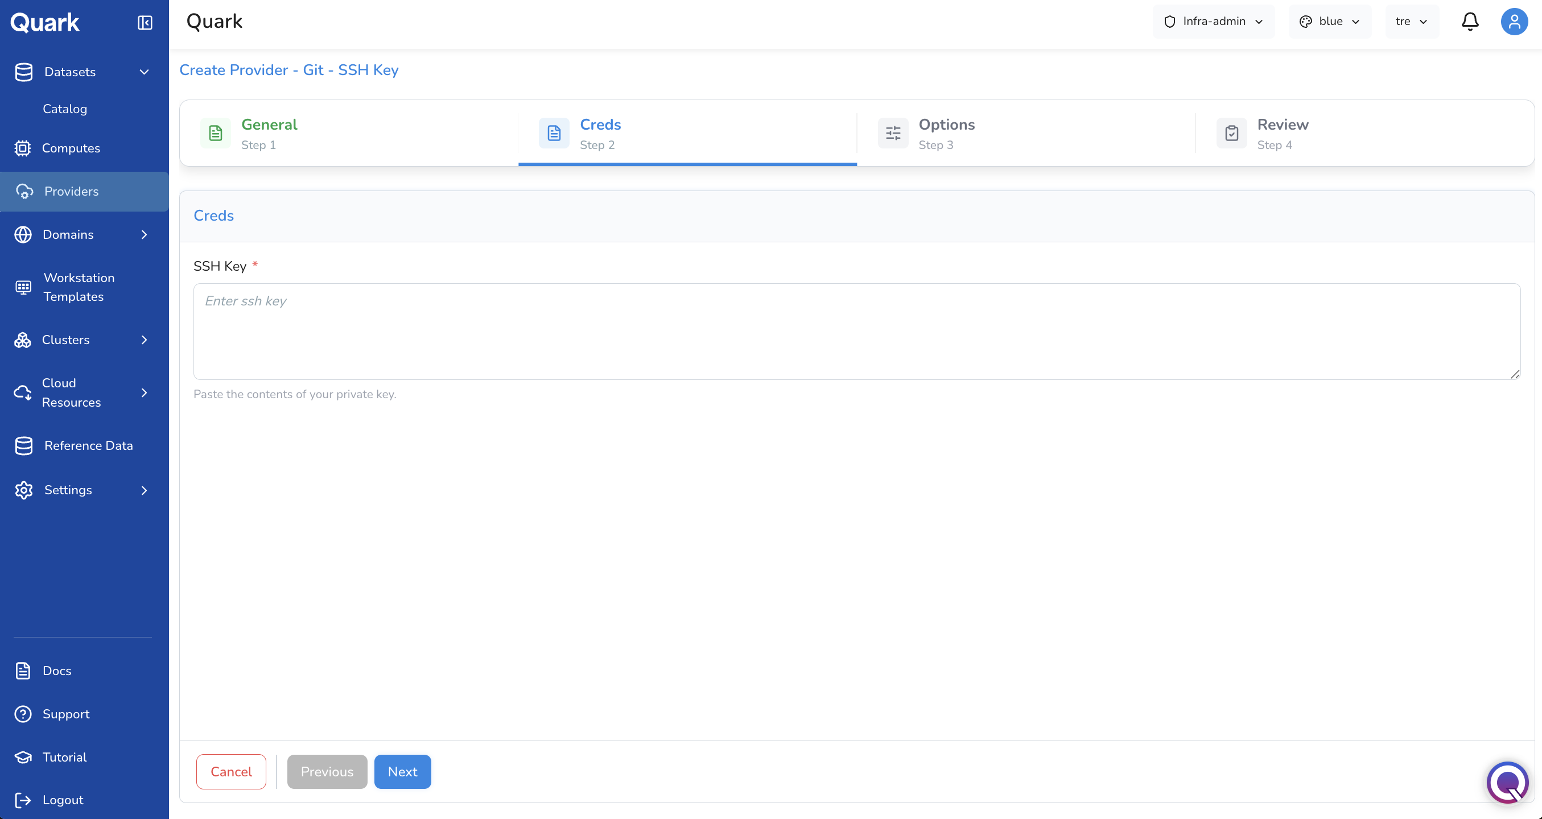1542x819 pixels.
Task: Click the Docs document icon
Action: click(x=23, y=671)
